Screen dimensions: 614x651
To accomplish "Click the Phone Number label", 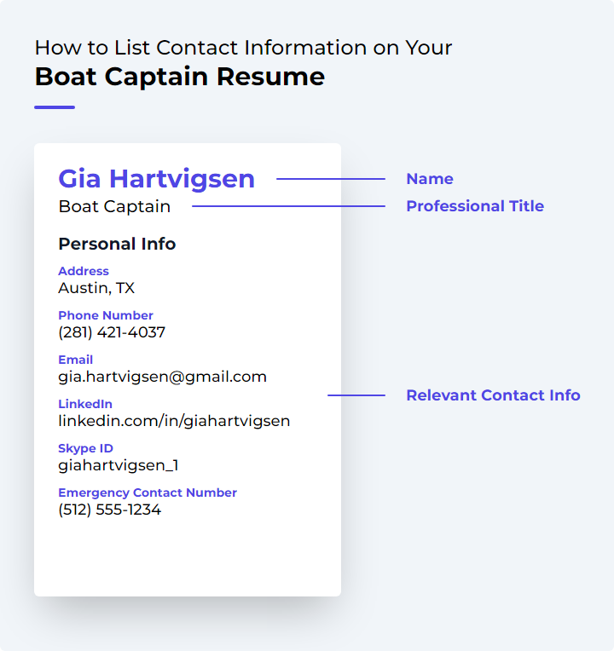I will (106, 315).
